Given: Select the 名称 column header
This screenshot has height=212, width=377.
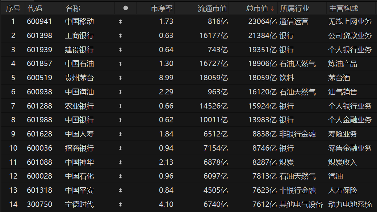Looking at the screenshot, I should (x=73, y=8).
